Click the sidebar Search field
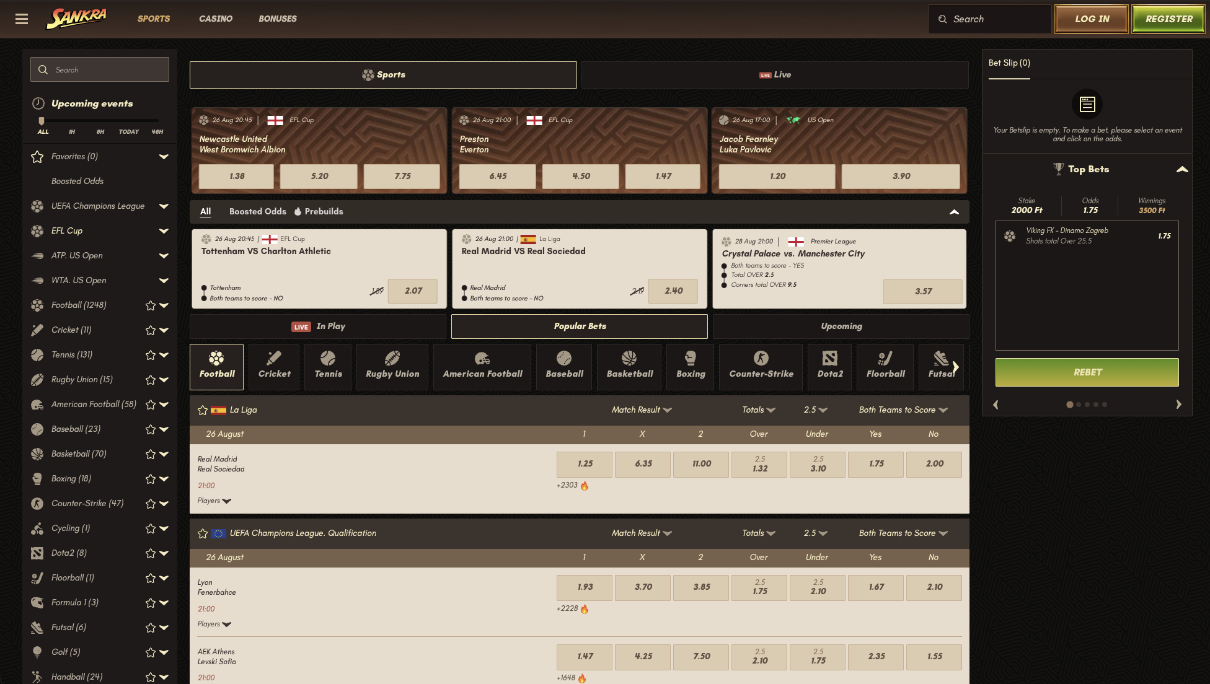The height and width of the screenshot is (684, 1210). pos(100,69)
